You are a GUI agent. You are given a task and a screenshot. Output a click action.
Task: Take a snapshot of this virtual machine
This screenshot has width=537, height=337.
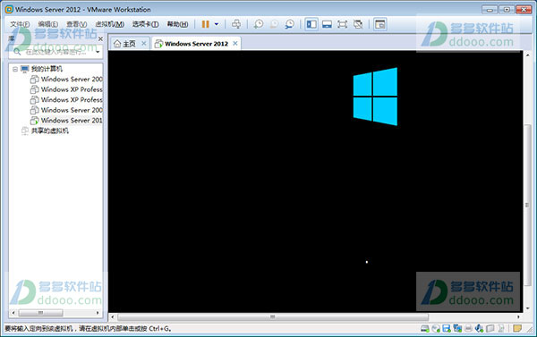(x=259, y=24)
